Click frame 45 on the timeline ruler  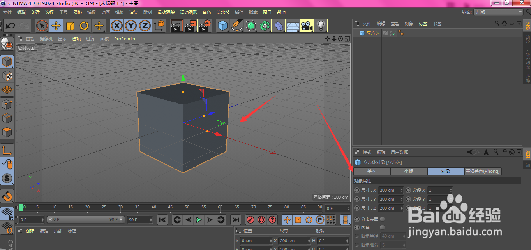pyautogui.click(x=171, y=207)
